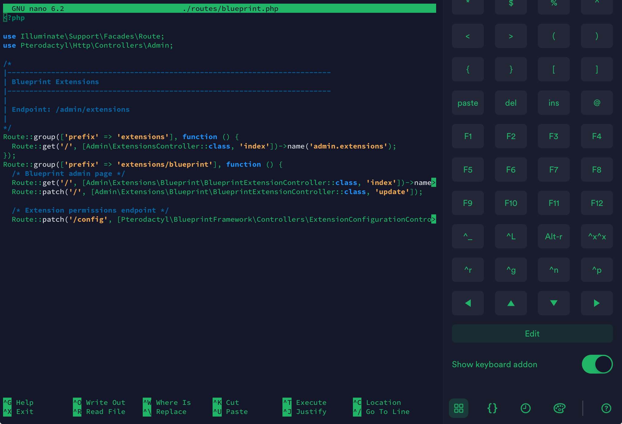Tap the up arrow key button

(x=511, y=303)
